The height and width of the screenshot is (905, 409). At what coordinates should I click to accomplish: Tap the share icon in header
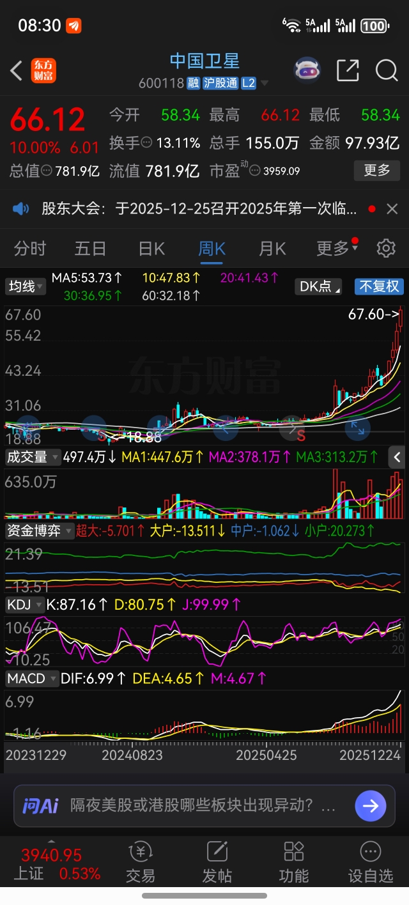348,70
